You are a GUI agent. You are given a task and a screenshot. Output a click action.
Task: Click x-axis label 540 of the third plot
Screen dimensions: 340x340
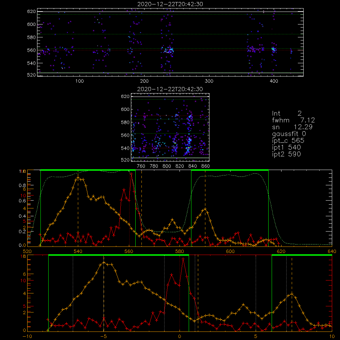[78, 252]
